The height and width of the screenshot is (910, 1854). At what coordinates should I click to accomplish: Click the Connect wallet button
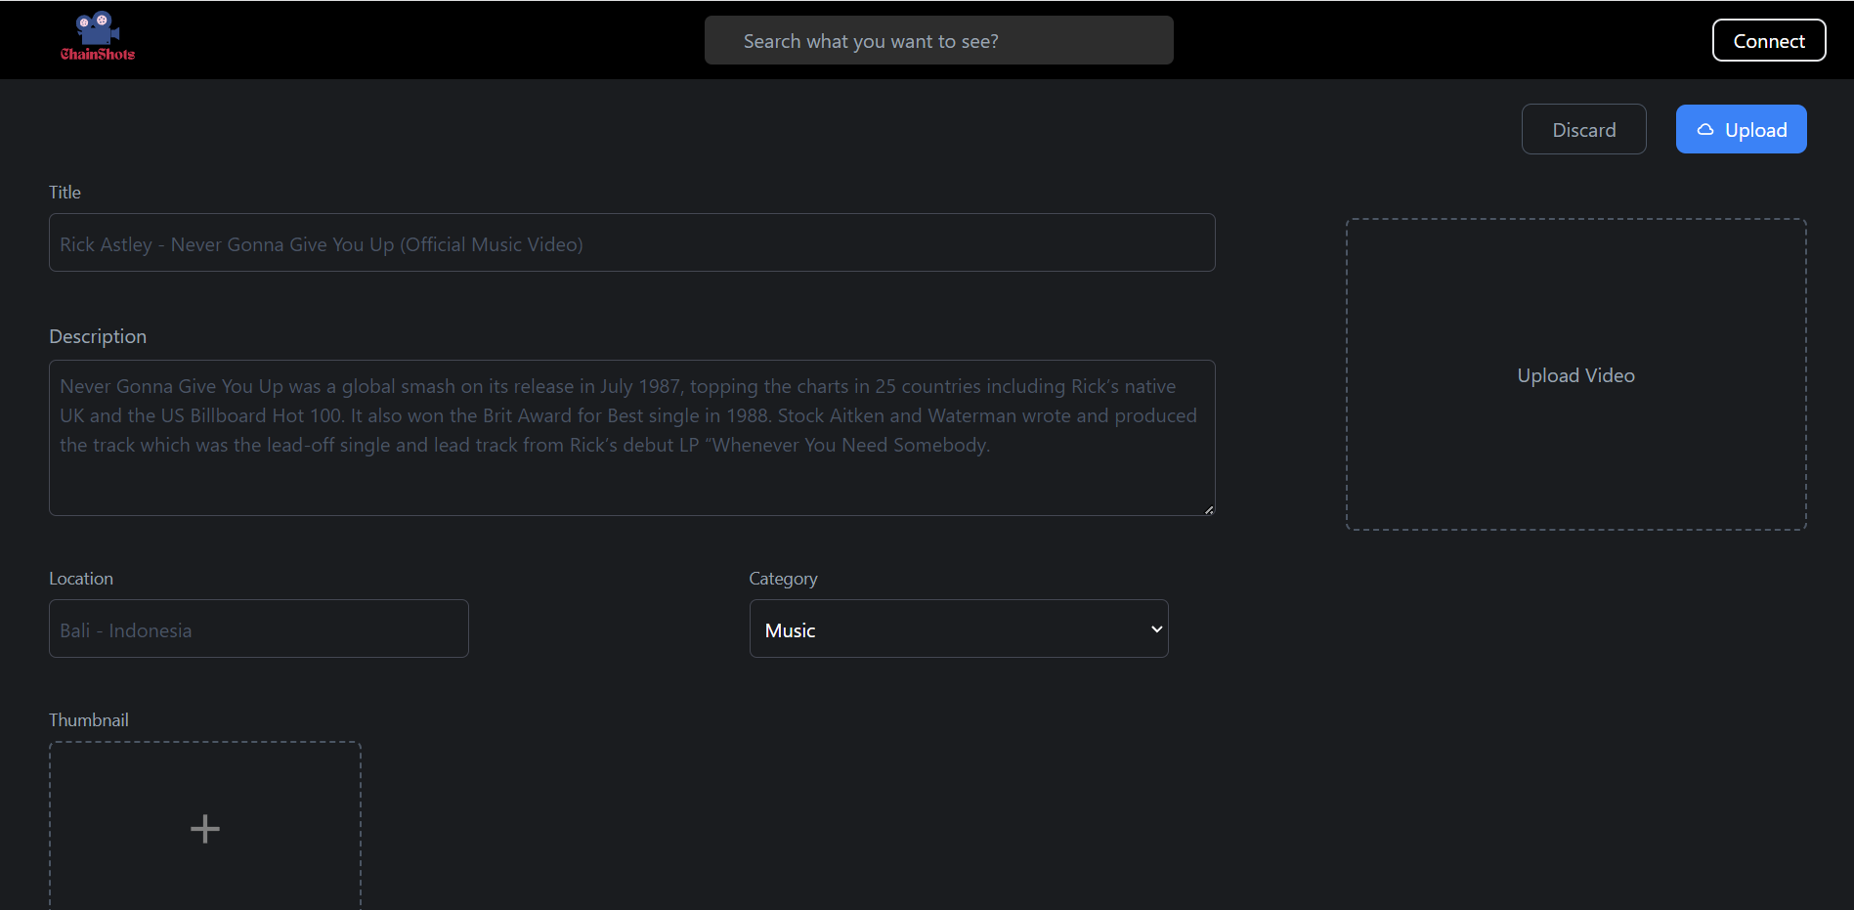pos(1769,40)
